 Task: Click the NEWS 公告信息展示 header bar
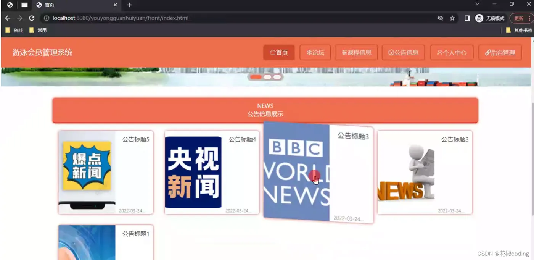(x=265, y=110)
